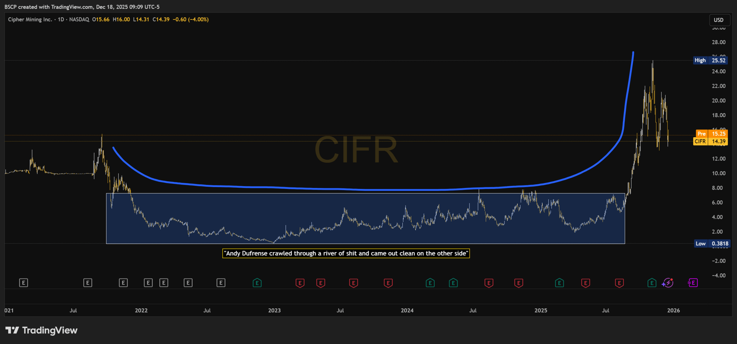Click the O15.66 open value
The image size is (737, 344).
(x=101, y=20)
